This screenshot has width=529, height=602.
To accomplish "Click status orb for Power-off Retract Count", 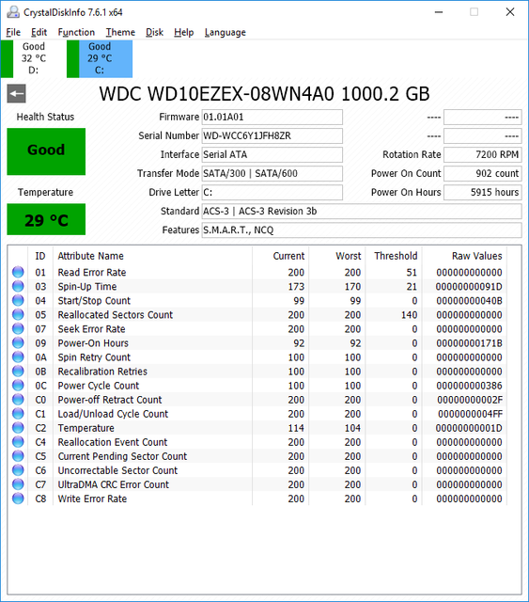I will 18,399.
